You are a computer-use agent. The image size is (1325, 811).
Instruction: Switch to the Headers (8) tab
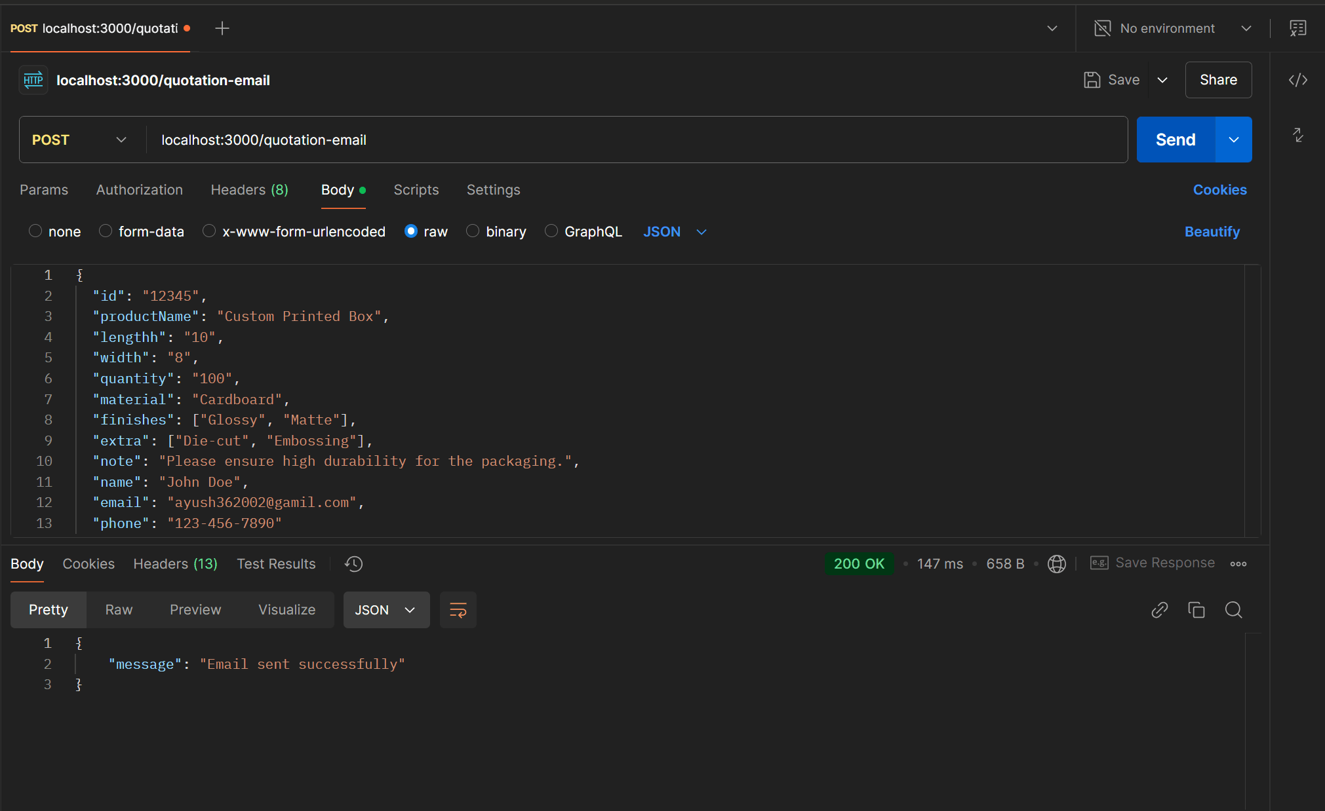(x=249, y=190)
